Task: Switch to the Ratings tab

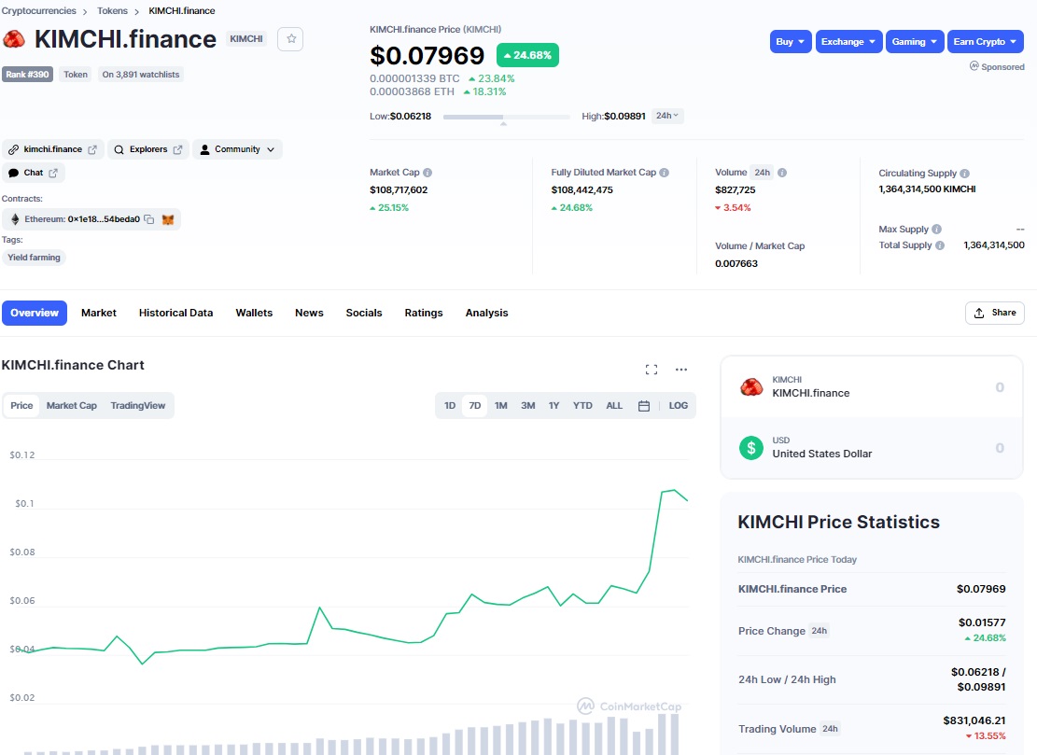Action: pos(424,313)
